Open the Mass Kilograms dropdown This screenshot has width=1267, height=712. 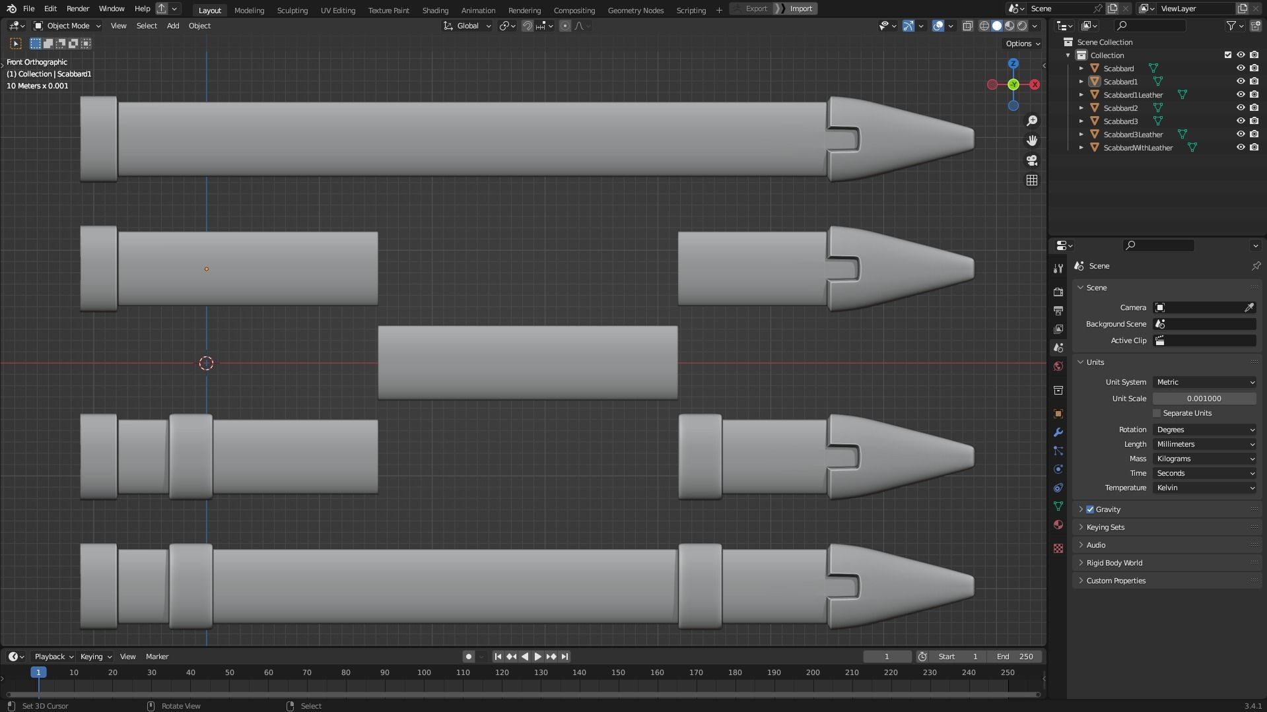click(x=1204, y=459)
